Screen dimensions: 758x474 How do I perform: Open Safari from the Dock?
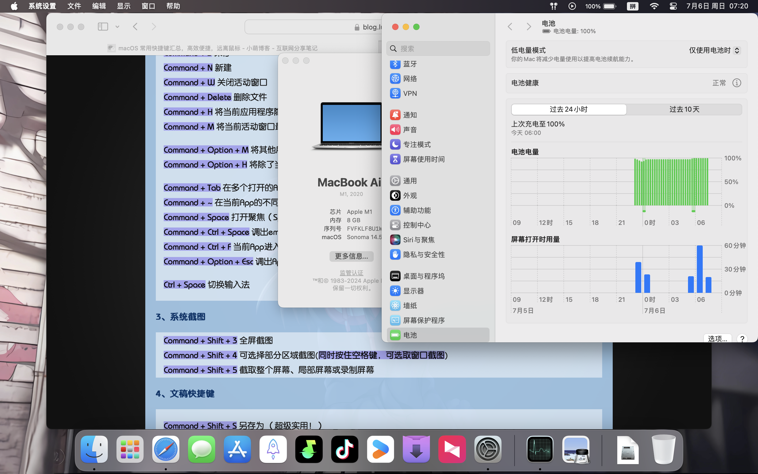pyautogui.click(x=166, y=449)
